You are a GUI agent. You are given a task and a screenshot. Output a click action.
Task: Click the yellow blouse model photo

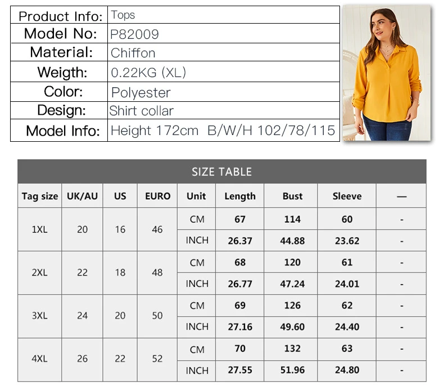[x=387, y=73]
